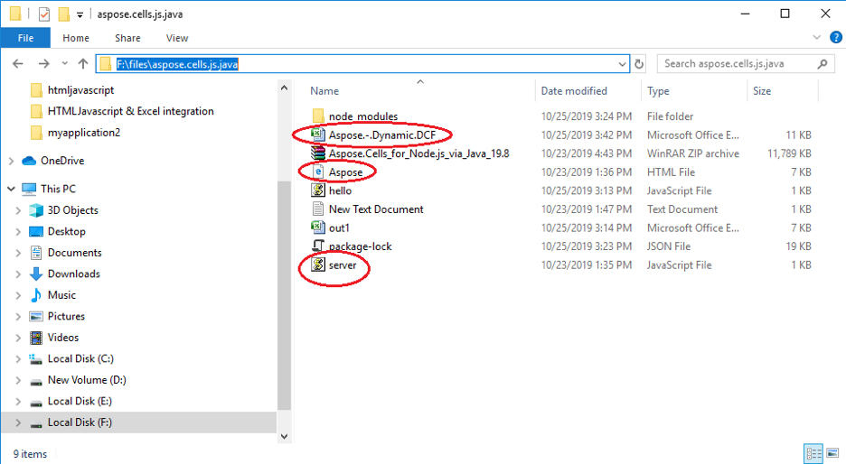Select the This PC computer icon
The height and width of the screenshot is (464, 846).
pos(29,189)
